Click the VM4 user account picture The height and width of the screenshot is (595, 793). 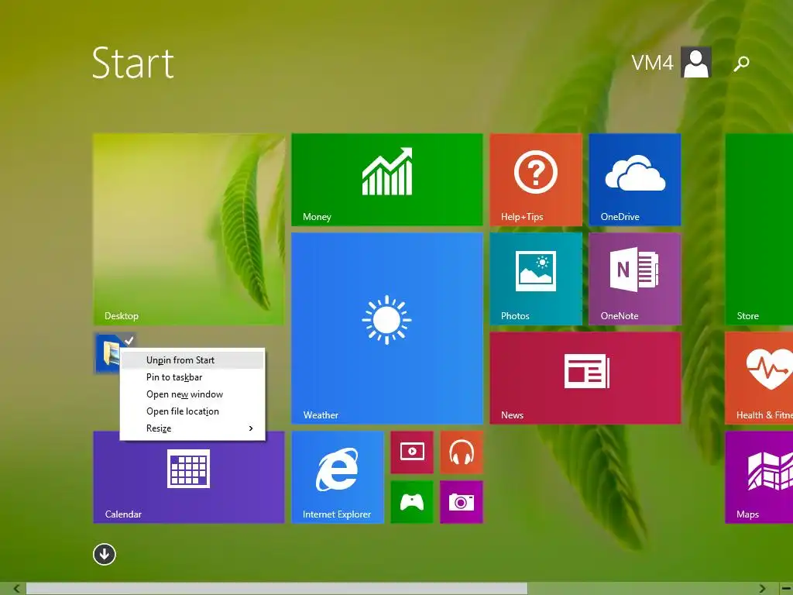[696, 62]
